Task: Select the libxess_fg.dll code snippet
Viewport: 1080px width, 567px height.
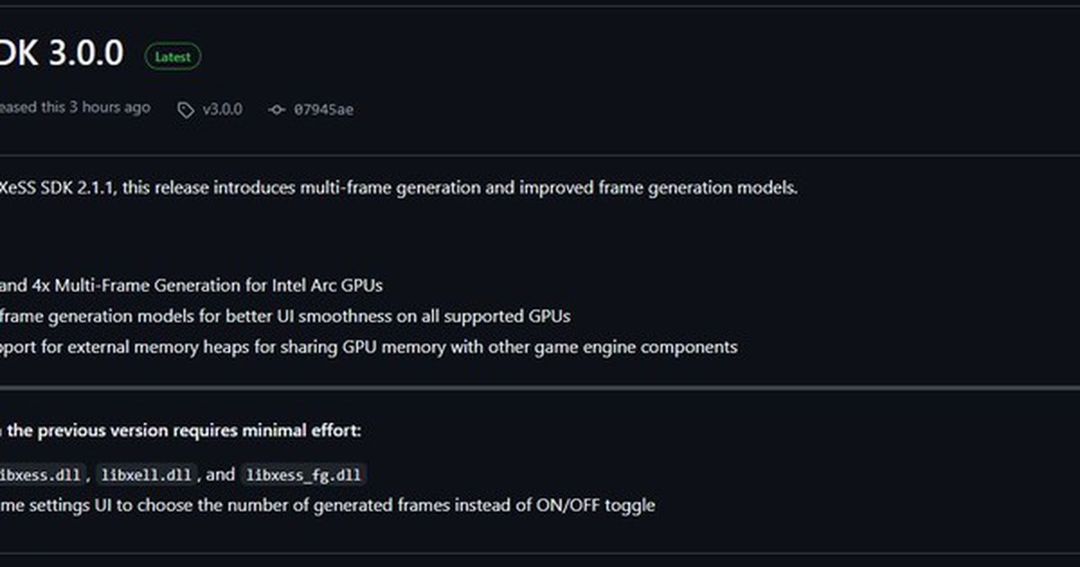Action: pos(301,474)
